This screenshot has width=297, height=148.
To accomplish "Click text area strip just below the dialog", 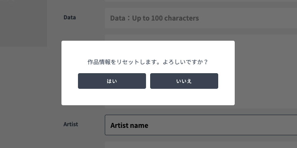I will (170, 107).
